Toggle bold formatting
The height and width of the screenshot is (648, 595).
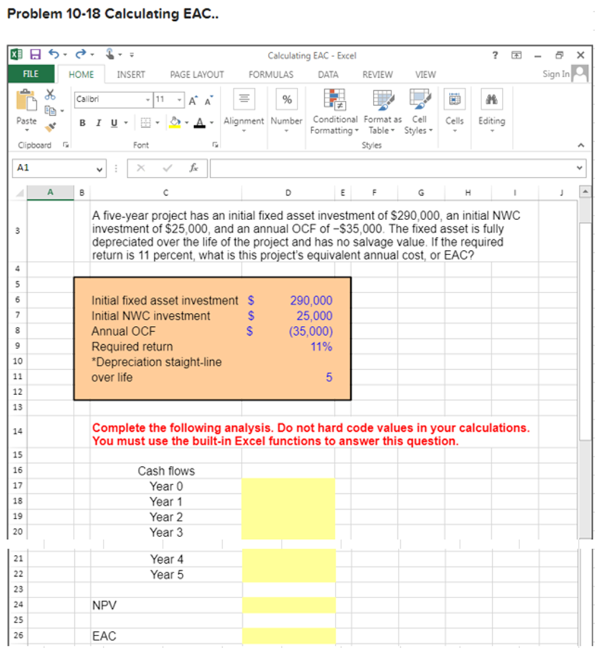[81, 121]
